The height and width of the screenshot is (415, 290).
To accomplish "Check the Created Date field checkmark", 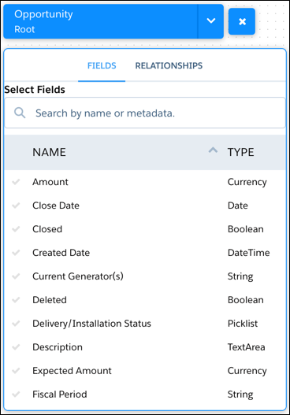I will (x=16, y=253).
